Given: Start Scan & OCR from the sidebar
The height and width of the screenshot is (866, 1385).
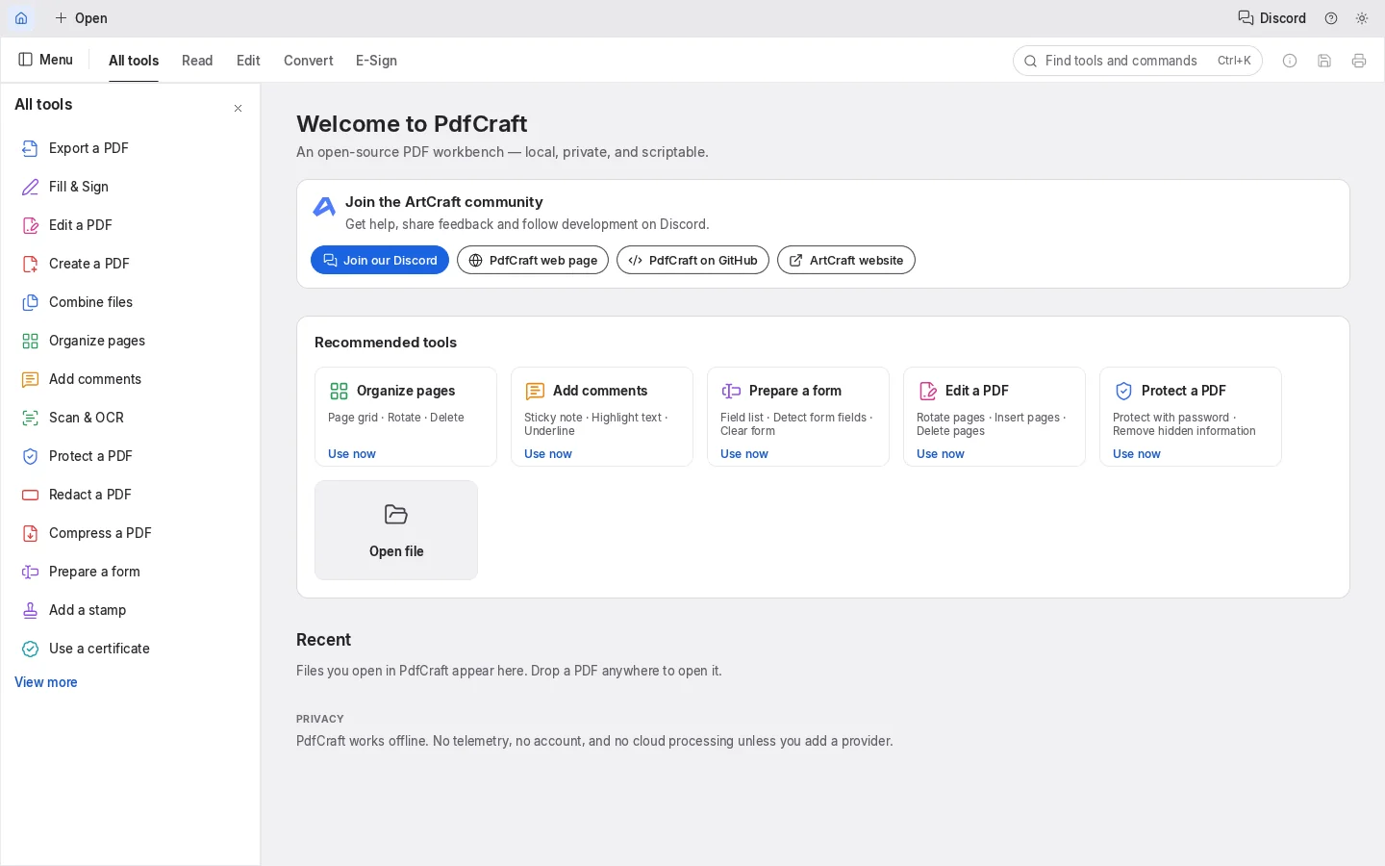Looking at the screenshot, I should (x=130, y=418).
